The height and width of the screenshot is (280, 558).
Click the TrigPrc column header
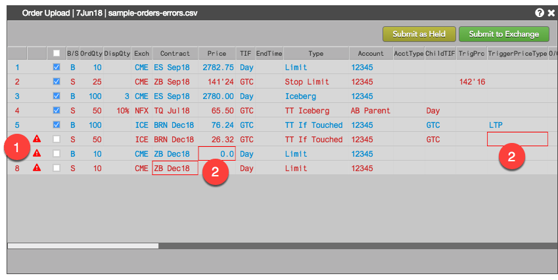(471, 54)
